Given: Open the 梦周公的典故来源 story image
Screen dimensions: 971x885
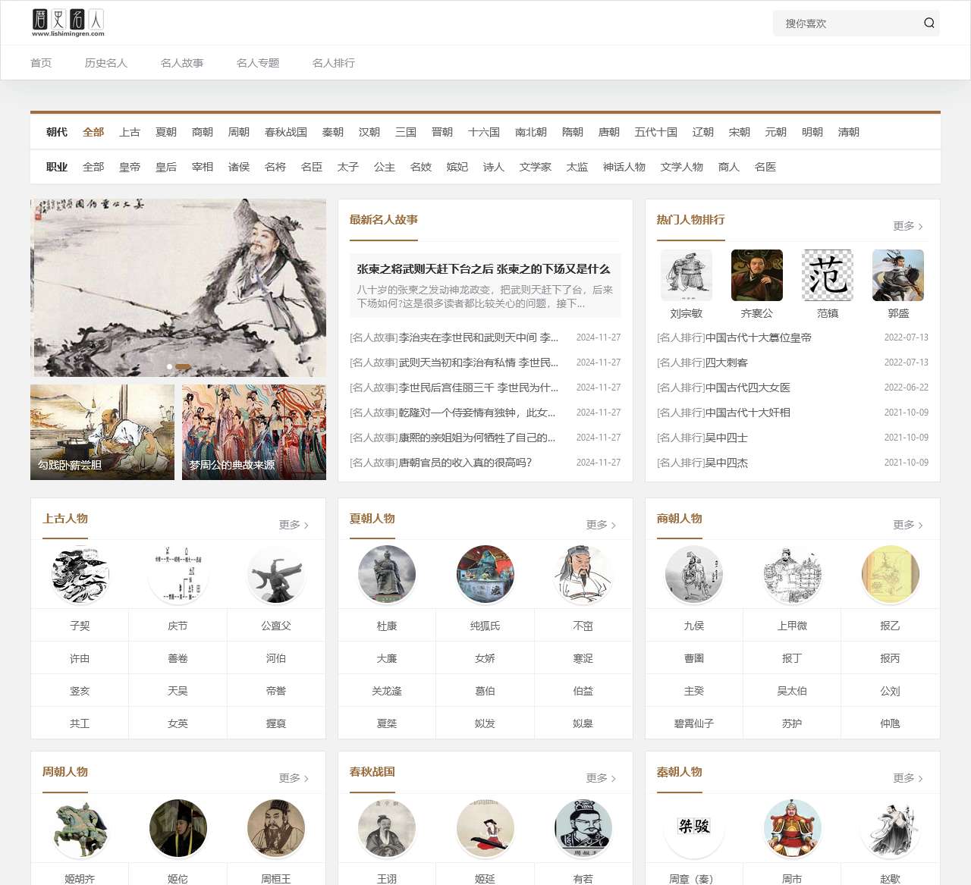Looking at the screenshot, I should coord(253,432).
